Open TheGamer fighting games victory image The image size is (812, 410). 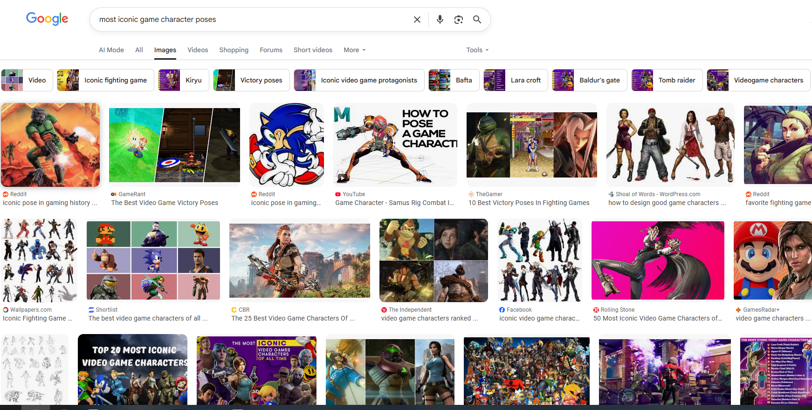point(532,145)
